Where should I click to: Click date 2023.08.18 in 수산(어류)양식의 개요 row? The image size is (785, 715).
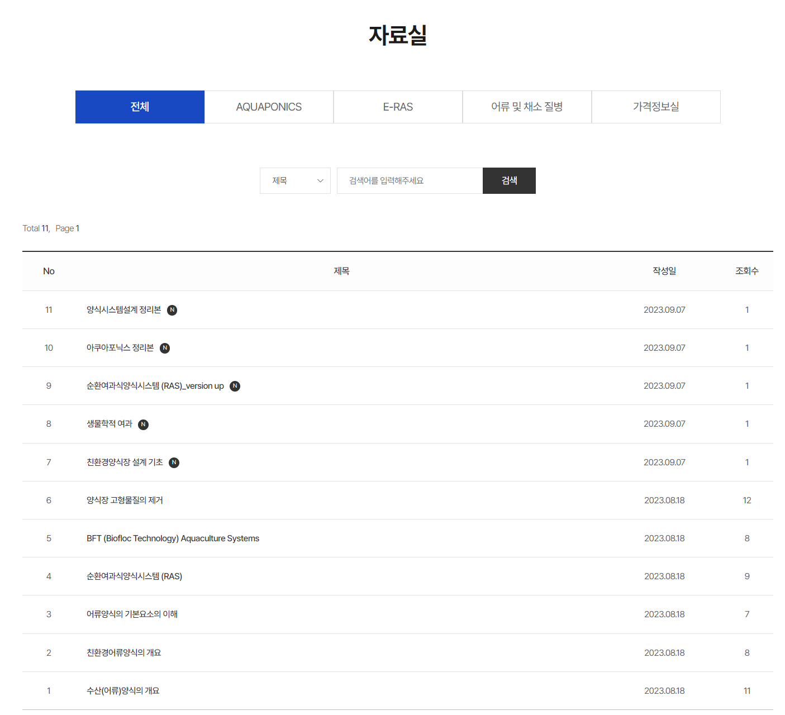pyautogui.click(x=664, y=691)
